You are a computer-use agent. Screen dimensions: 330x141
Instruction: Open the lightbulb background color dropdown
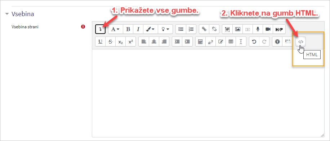click(x=165, y=29)
